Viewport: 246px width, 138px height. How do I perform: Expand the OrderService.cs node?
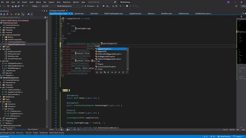(x=5, y=111)
